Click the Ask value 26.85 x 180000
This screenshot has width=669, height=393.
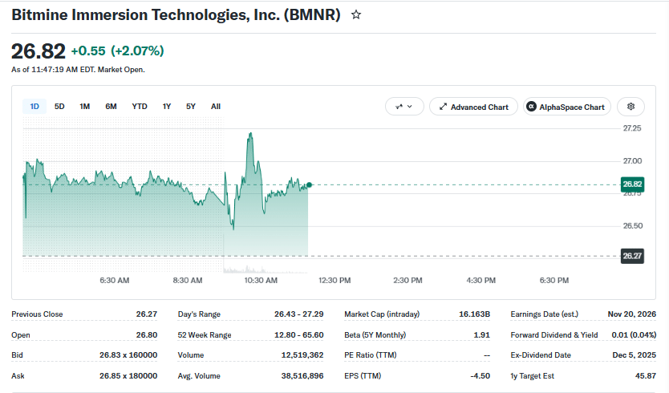(x=128, y=376)
